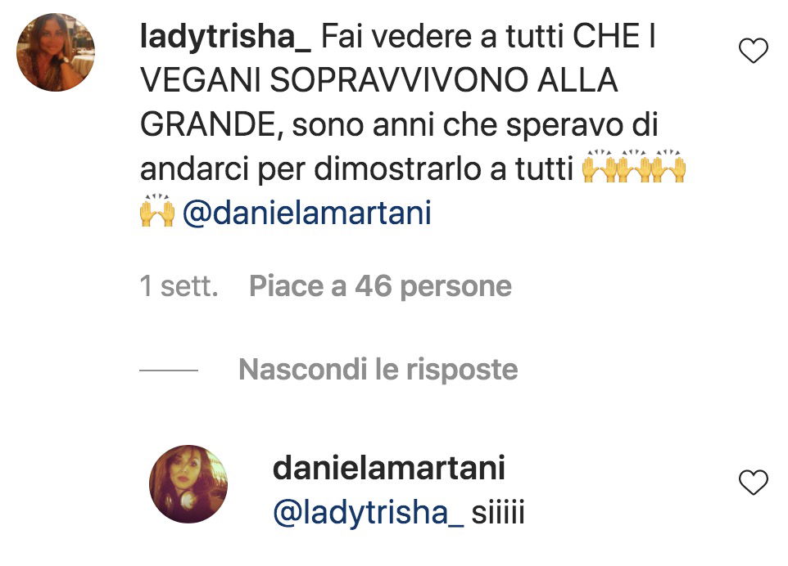Visit the ladytrisha_ username at top of the comment

pyautogui.click(x=225, y=37)
